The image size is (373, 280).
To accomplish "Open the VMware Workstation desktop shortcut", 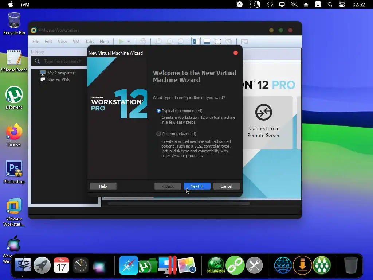I will 14,212.
